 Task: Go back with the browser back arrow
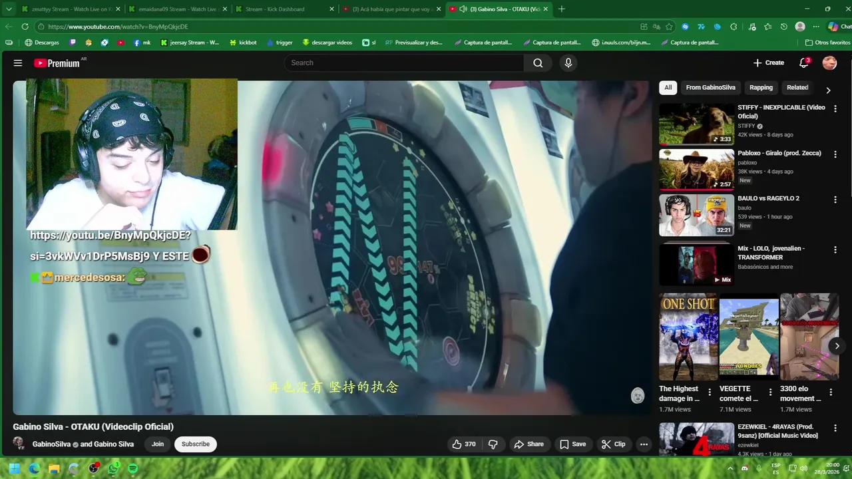pos(8,27)
